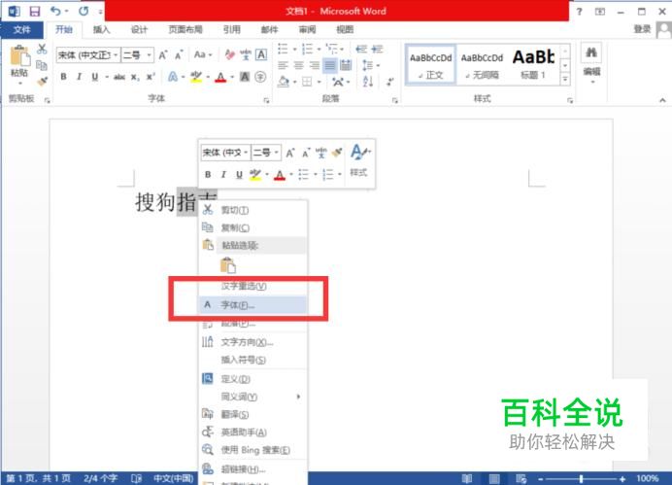Click the character shading icon in font group
672x485 pixels.
(245, 77)
